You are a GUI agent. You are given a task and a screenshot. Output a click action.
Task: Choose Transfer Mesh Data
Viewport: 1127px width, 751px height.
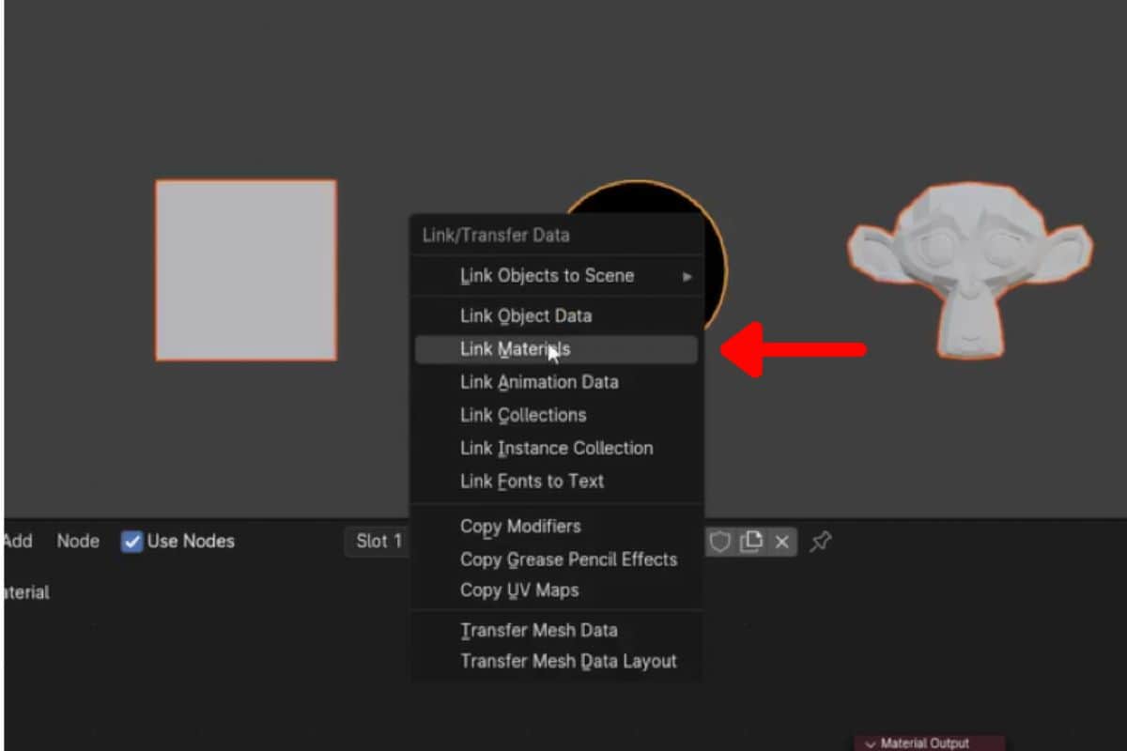pyautogui.click(x=539, y=630)
